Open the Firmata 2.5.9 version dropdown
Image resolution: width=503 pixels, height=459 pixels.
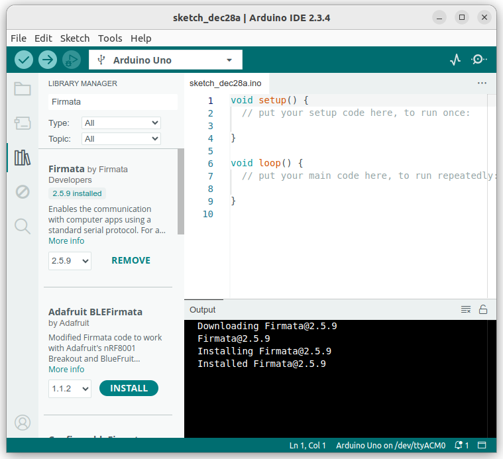(70, 260)
